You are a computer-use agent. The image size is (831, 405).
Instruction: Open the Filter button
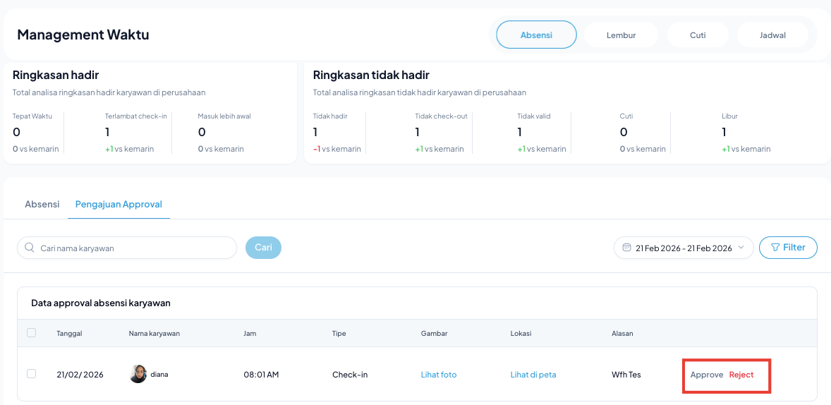click(788, 248)
